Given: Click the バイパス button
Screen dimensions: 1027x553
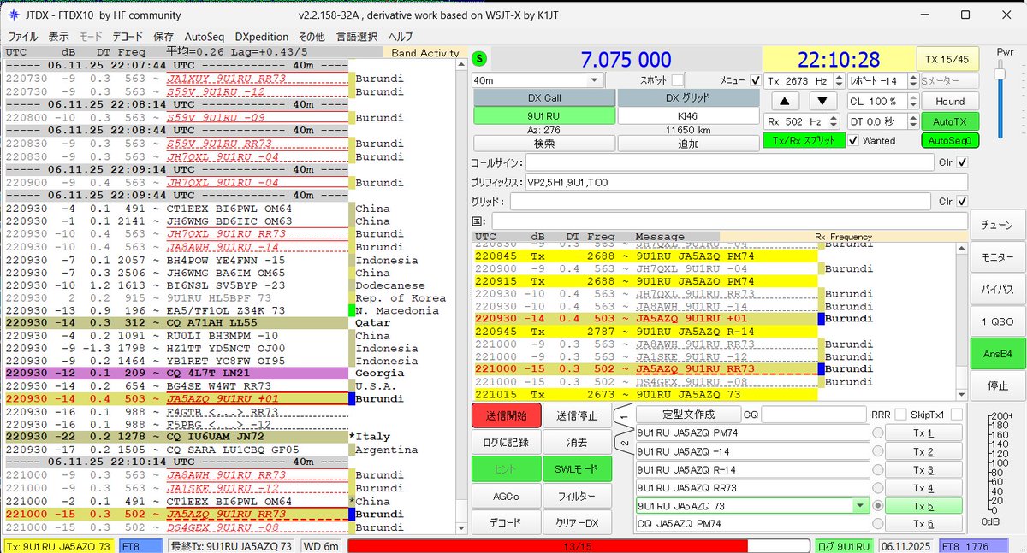Looking at the screenshot, I should 998,289.
